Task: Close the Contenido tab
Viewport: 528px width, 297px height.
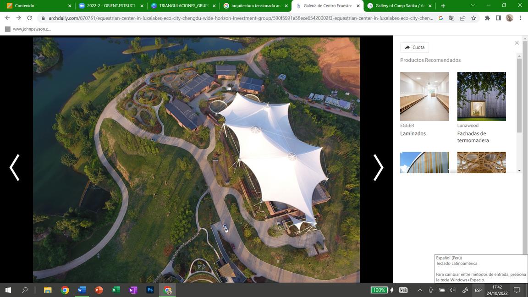Action: (70, 5)
